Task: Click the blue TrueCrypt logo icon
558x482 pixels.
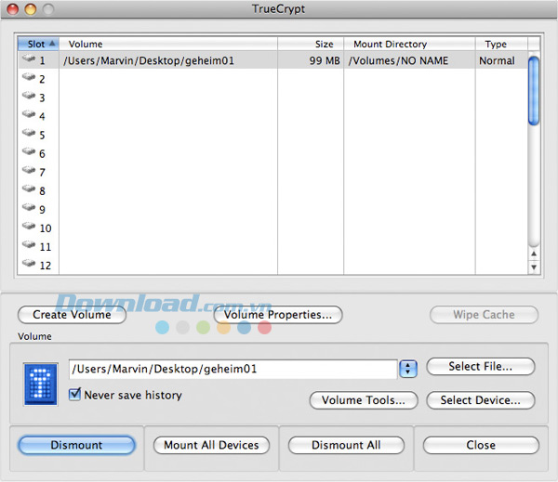Action: 41,384
